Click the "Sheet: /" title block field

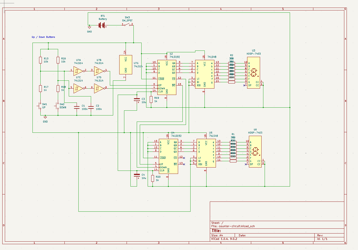click(x=217, y=223)
